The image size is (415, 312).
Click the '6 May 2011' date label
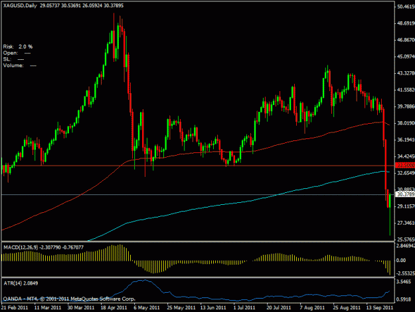[x=147, y=307]
